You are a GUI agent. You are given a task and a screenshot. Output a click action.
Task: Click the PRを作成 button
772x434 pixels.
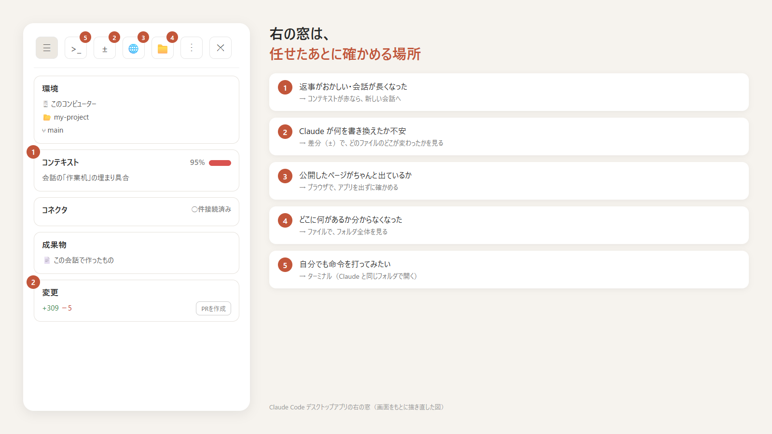(213, 309)
